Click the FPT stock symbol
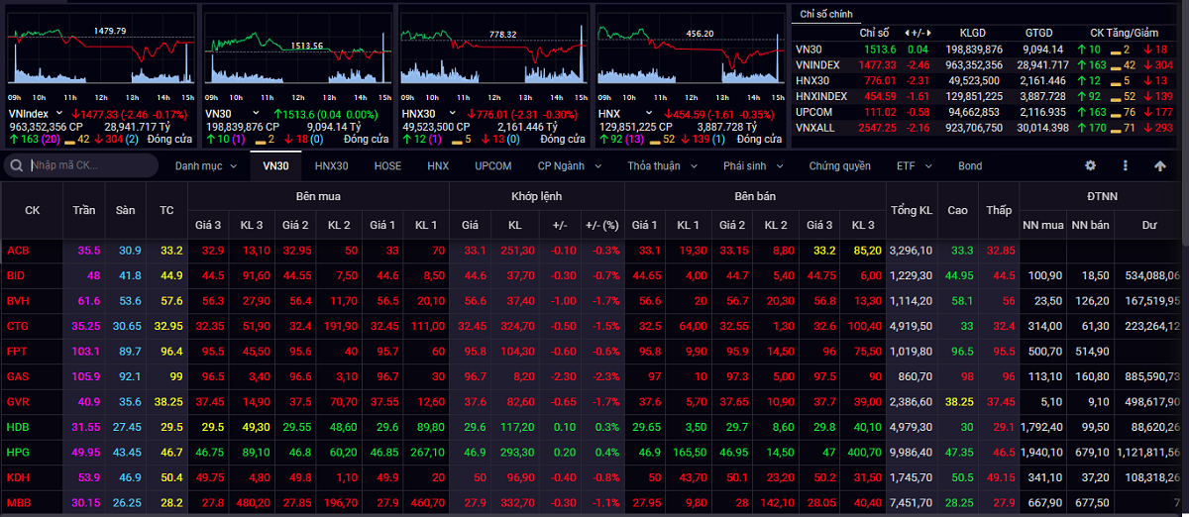This screenshot has width=1189, height=517. coord(16,351)
